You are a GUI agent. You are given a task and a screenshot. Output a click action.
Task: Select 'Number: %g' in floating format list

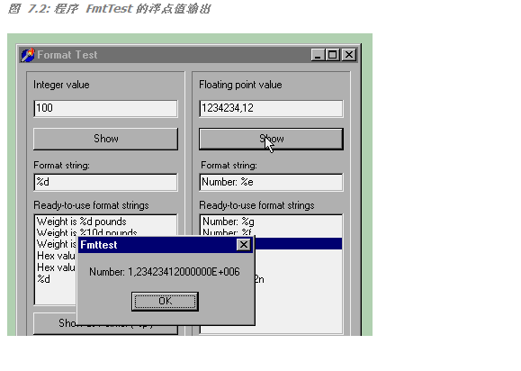[271, 222]
